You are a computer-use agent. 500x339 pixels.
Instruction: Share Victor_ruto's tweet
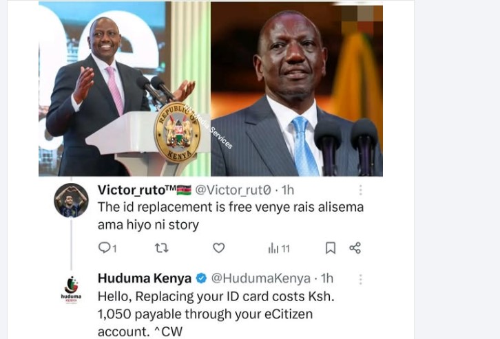click(355, 248)
